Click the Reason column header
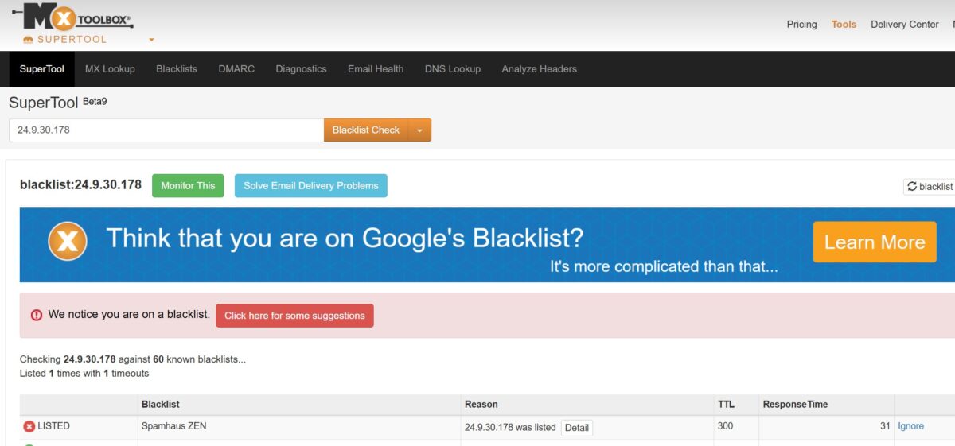Viewport: 955px width, 446px height. click(x=481, y=405)
